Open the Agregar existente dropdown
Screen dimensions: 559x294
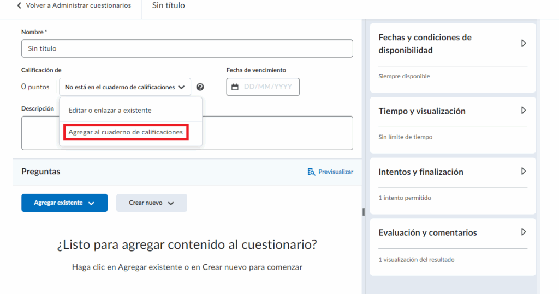(x=64, y=203)
